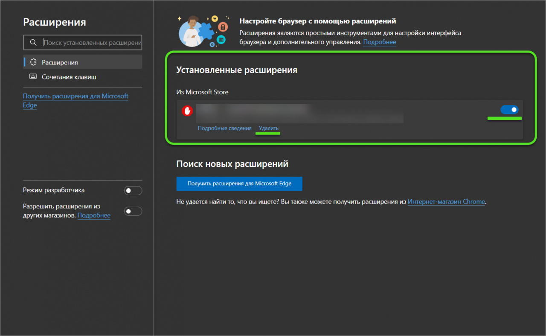
Task: Click the red stop-hand extension icon
Action: [x=187, y=111]
